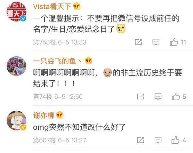Image resolution: width=193 pixels, height=153 pixels.
Task: Tap crown badge beside 谢亦柳
Action: point(60,115)
